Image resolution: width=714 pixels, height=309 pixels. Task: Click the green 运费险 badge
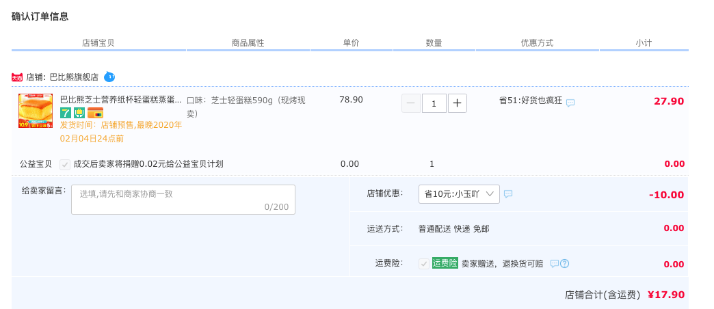445,263
